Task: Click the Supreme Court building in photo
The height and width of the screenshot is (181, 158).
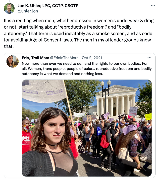Action: point(117,101)
